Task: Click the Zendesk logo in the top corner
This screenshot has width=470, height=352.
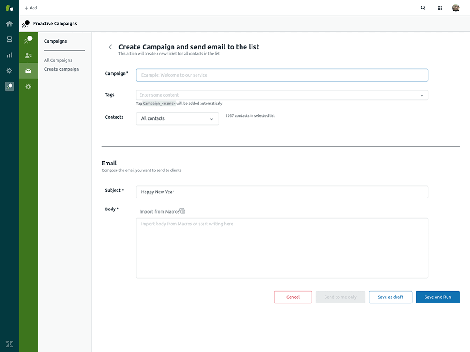Action: pos(9,8)
